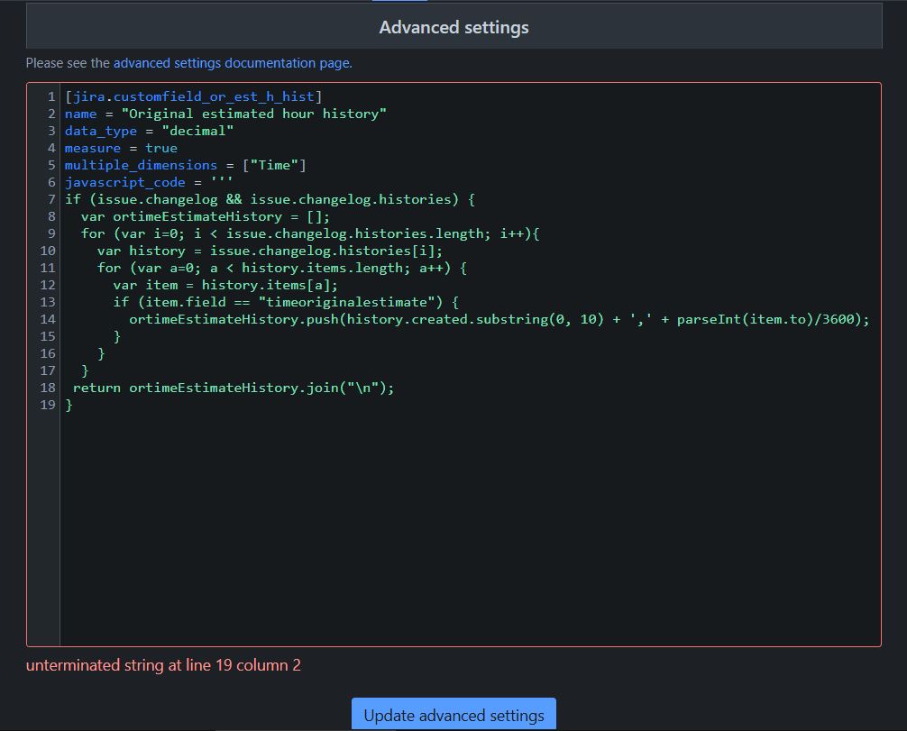907x731 pixels.
Task: Click line number 1 in the gutter
Action: click(x=51, y=96)
